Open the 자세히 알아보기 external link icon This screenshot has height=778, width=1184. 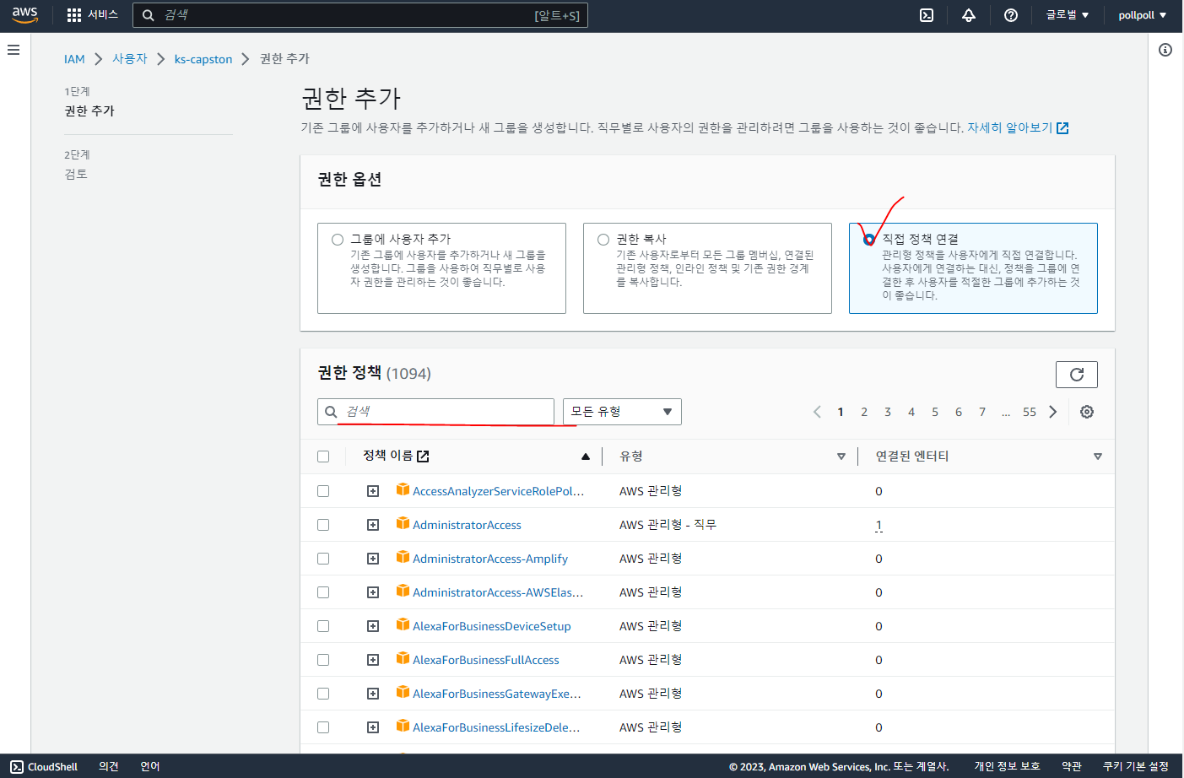click(x=1062, y=128)
